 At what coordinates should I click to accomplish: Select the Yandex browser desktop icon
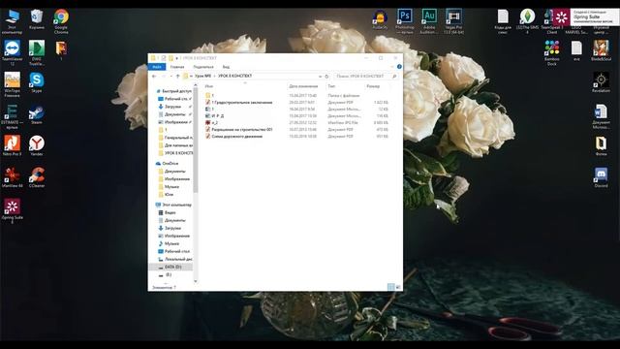tap(37, 145)
